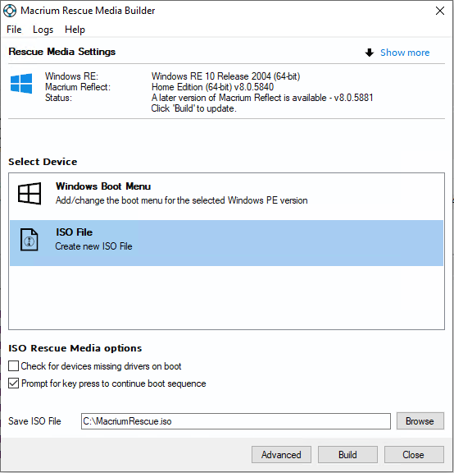Screen dimensions: 454x473
Task: Click the Build button
Action: coord(347,455)
